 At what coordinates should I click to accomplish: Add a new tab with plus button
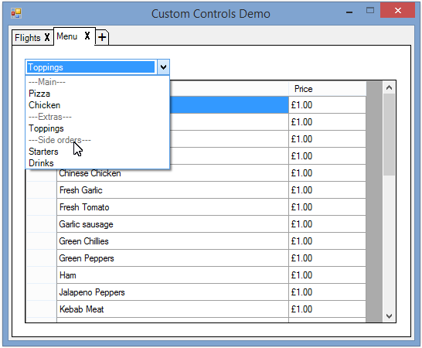tap(102, 37)
